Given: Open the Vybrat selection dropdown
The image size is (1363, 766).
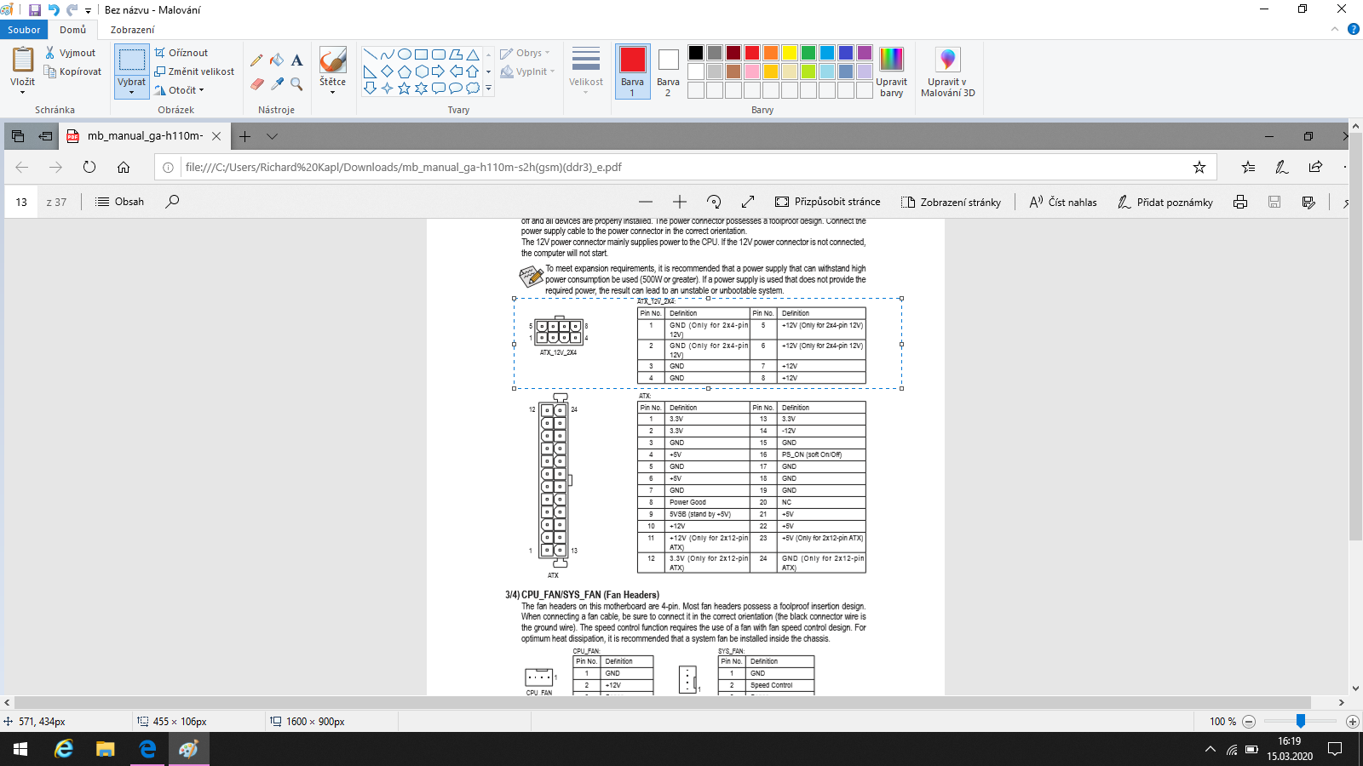Looking at the screenshot, I should coord(131,89).
